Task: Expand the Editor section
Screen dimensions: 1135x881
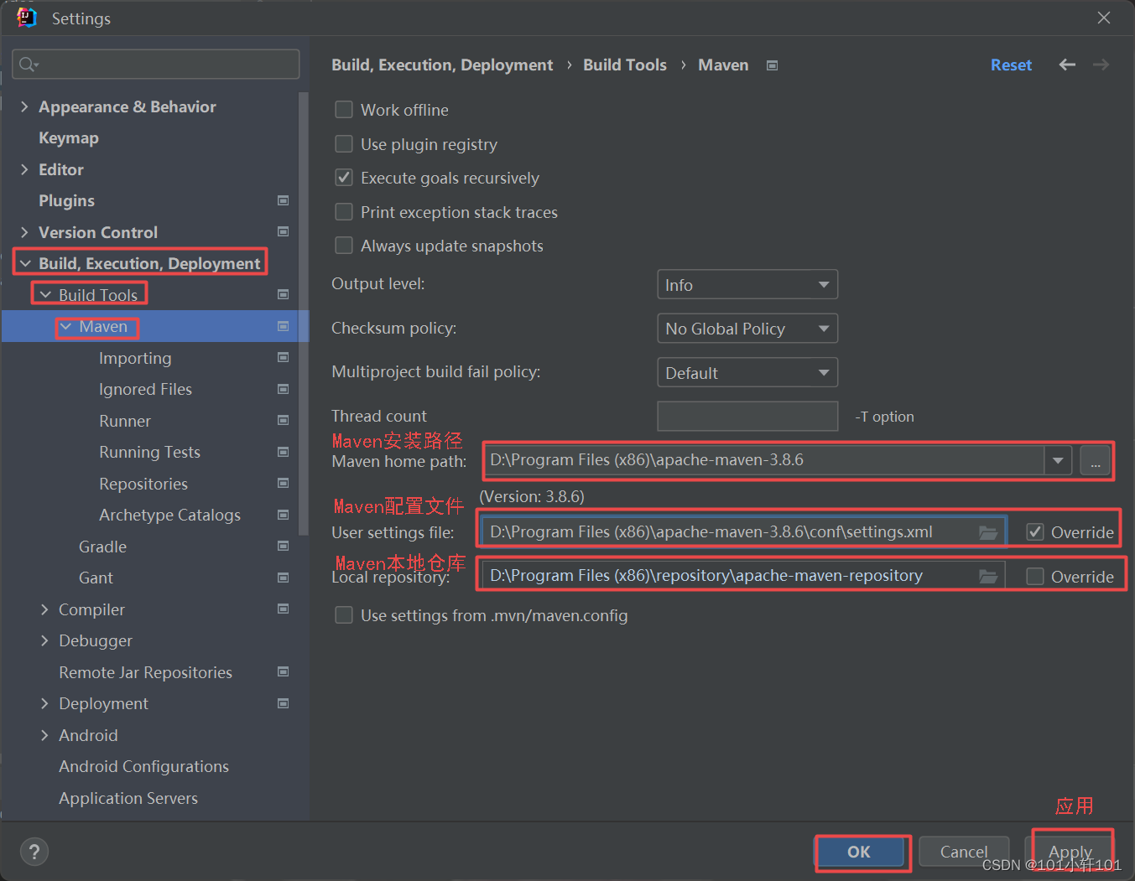Action: 24,169
